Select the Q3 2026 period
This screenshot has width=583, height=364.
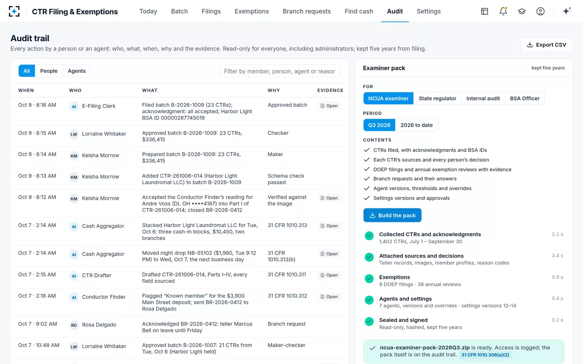point(379,125)
